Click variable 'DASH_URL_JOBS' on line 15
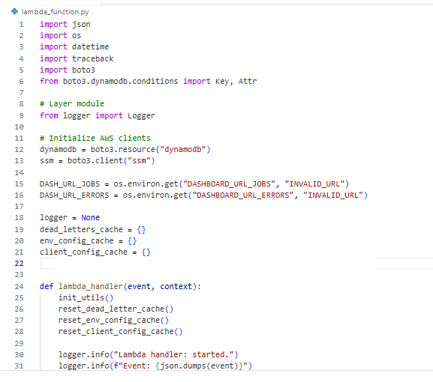 coord(70,184)
